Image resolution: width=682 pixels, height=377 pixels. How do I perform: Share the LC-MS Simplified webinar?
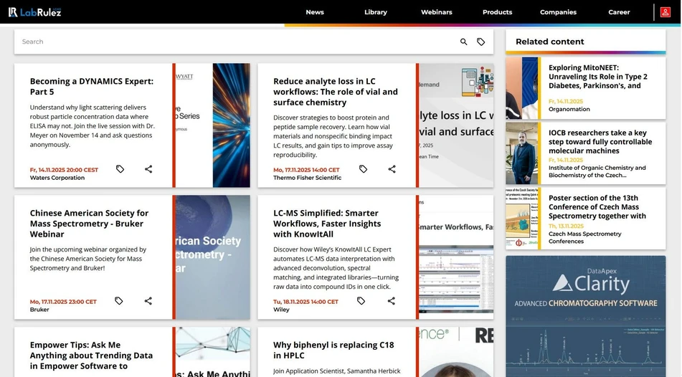click(x=392, y=301)
